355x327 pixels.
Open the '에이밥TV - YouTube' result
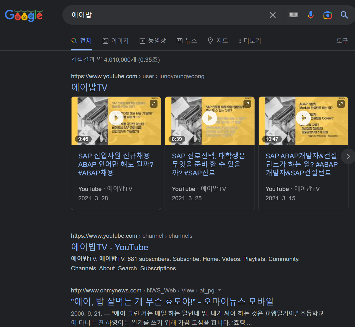point(110,247)
